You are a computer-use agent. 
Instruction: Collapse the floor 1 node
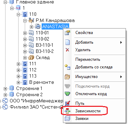click(x=12, y=8)
